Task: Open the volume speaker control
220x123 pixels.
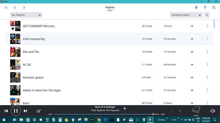Action: tap(213, 111)
